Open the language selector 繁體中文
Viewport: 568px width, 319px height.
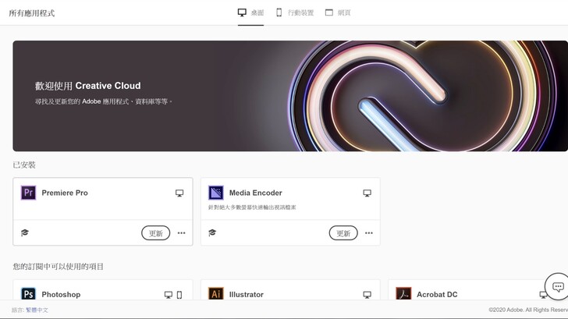(37, 310)
